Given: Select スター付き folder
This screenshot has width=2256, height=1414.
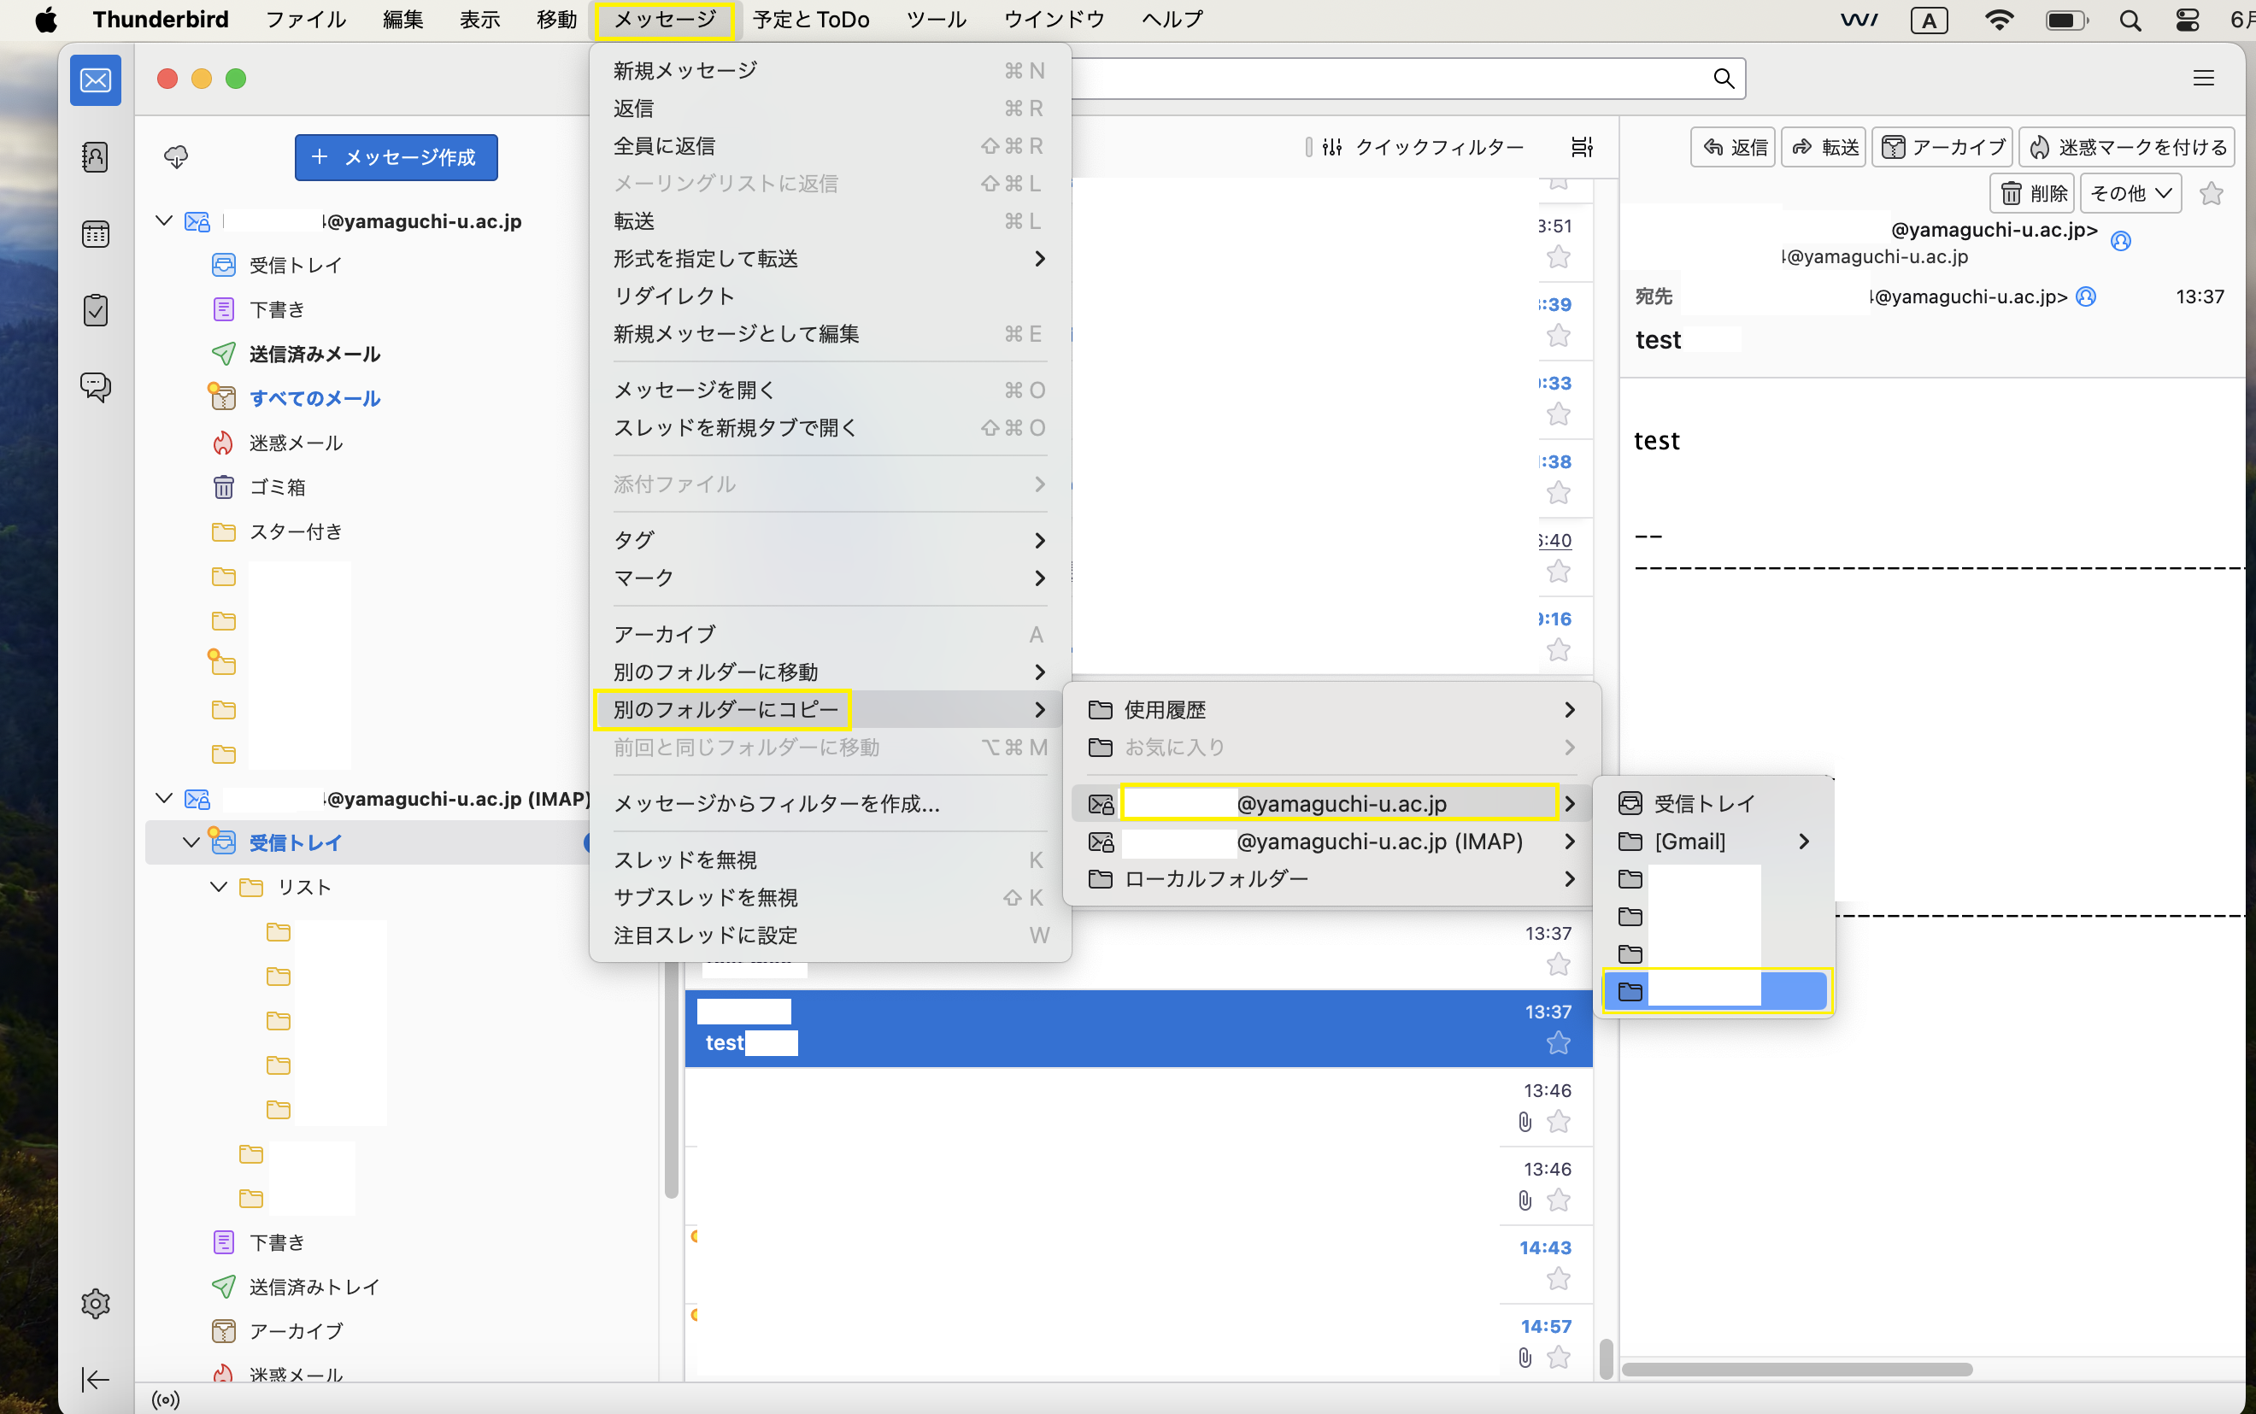Looking at the screenshot, I should (296, 532).
